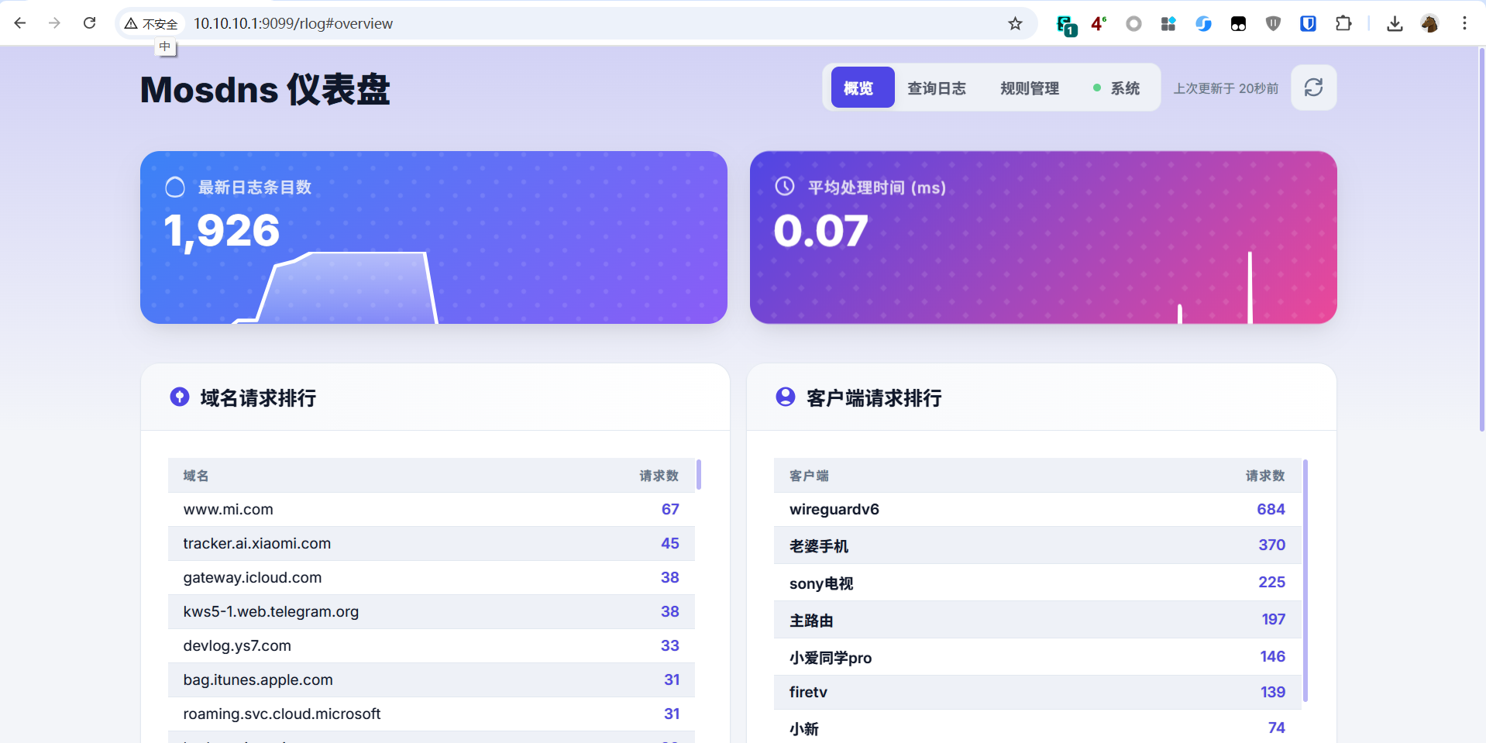Select the 概览 button

pyautogui.click(x=862, y=88)
